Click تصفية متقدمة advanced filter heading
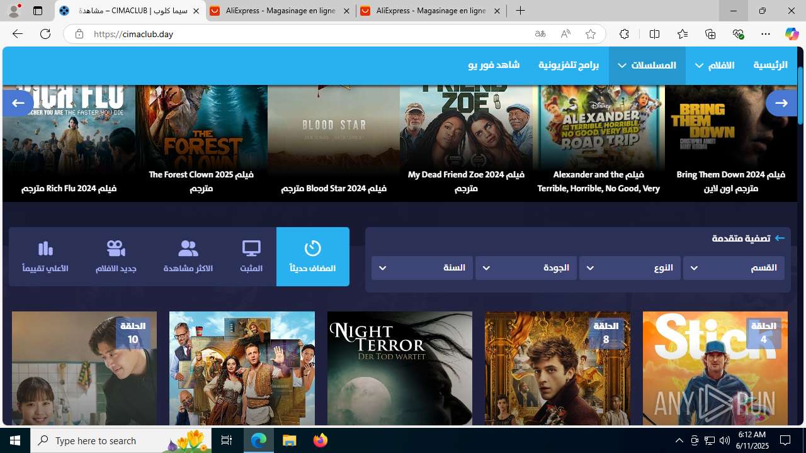Viewport: 806px width, 453px height. tap(741, 238)
